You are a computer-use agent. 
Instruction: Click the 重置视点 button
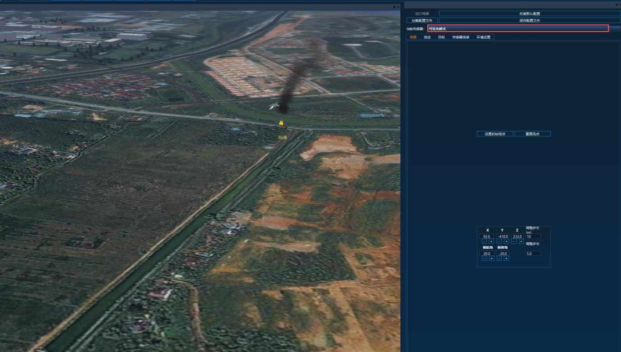[x=532, y=134]
